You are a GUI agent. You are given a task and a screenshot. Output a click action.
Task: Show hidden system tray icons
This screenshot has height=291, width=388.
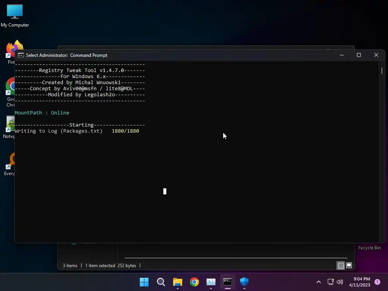coord(319,282)
